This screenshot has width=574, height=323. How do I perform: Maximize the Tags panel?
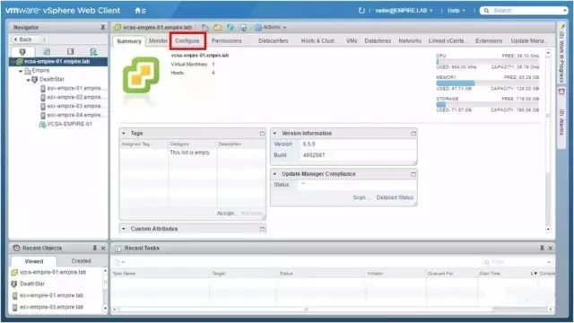pyautogui.click(x=262, y=134)
